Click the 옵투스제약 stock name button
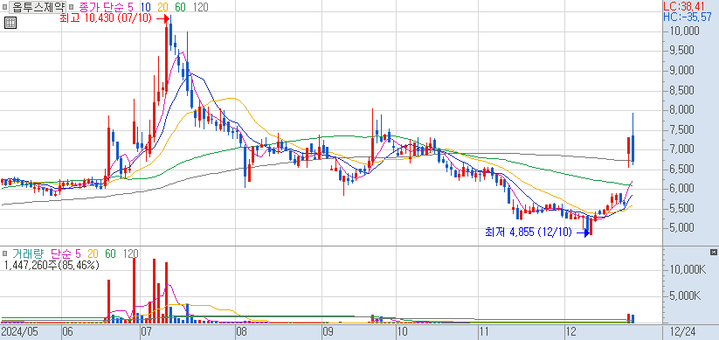719x340 pixels. pyautogui.click(x=38, y=7)
